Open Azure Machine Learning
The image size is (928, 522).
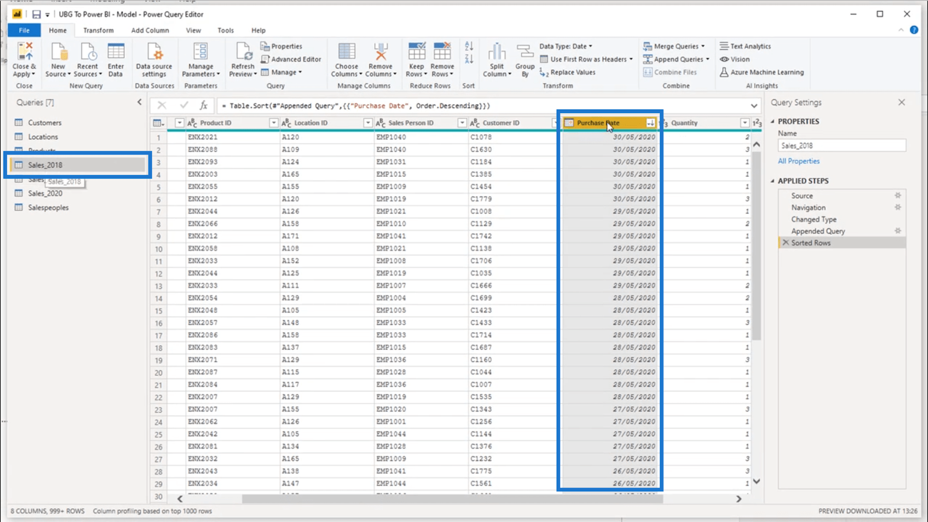coord(762,72)
